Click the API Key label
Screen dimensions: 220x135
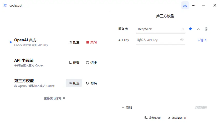[x=124, y=40]
